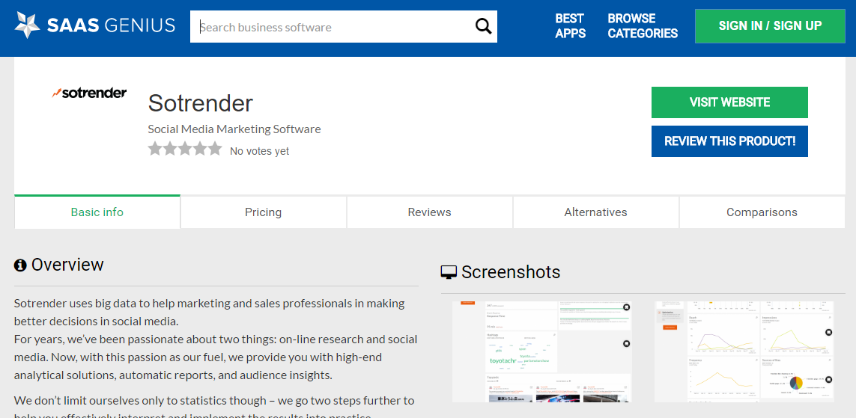
Task: Open the first Sotrender screenshot thumbnail
Action: (542, 351)
